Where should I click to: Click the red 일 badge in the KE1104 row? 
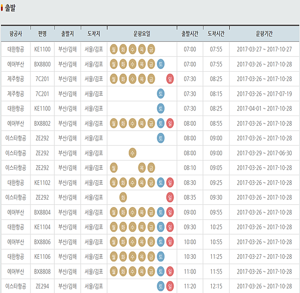coord(170,227)
